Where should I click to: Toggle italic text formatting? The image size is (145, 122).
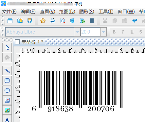[x=123, y=32]
